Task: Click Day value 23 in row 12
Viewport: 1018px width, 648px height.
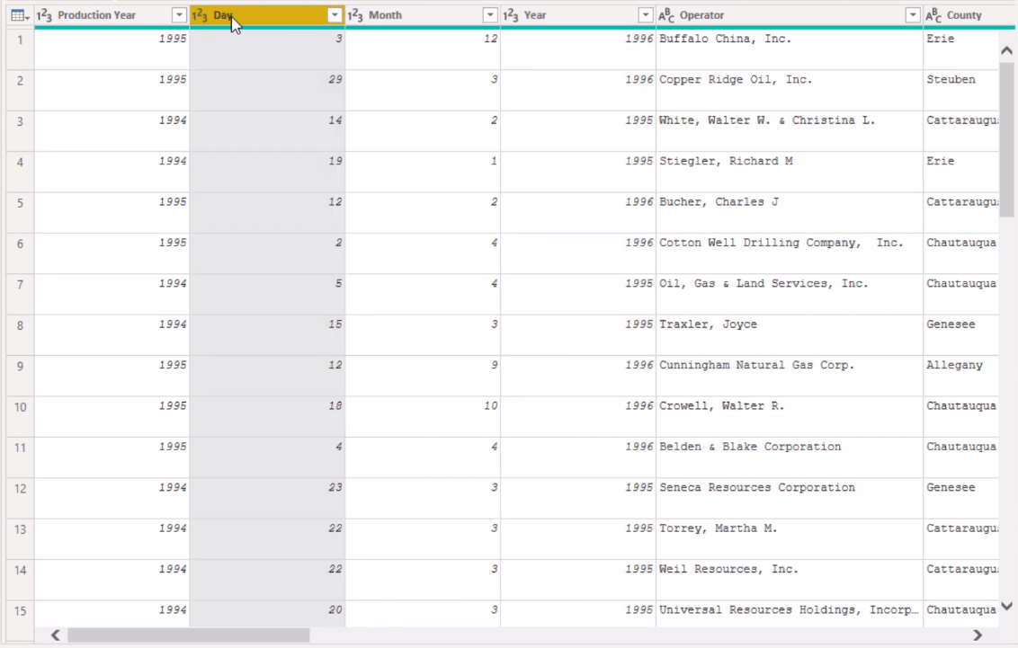Action: click(x=267, y=499)
